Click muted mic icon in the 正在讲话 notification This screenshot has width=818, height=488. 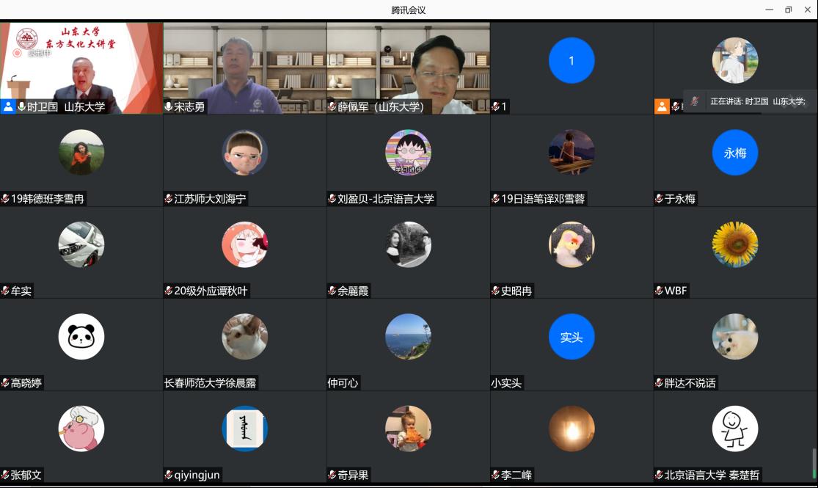(694, 101)
